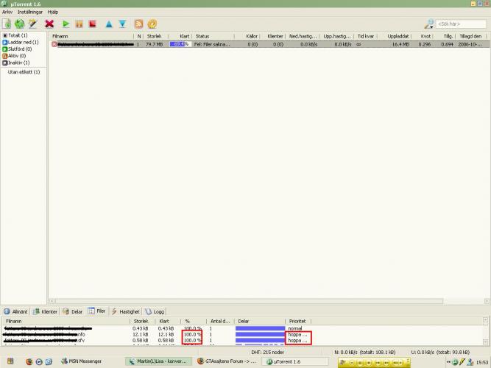Open the RSS feed downloader icon
Image resolution: width=491 pixels, height=368 pixels.
pyautogui.click(x=138, y=24)
